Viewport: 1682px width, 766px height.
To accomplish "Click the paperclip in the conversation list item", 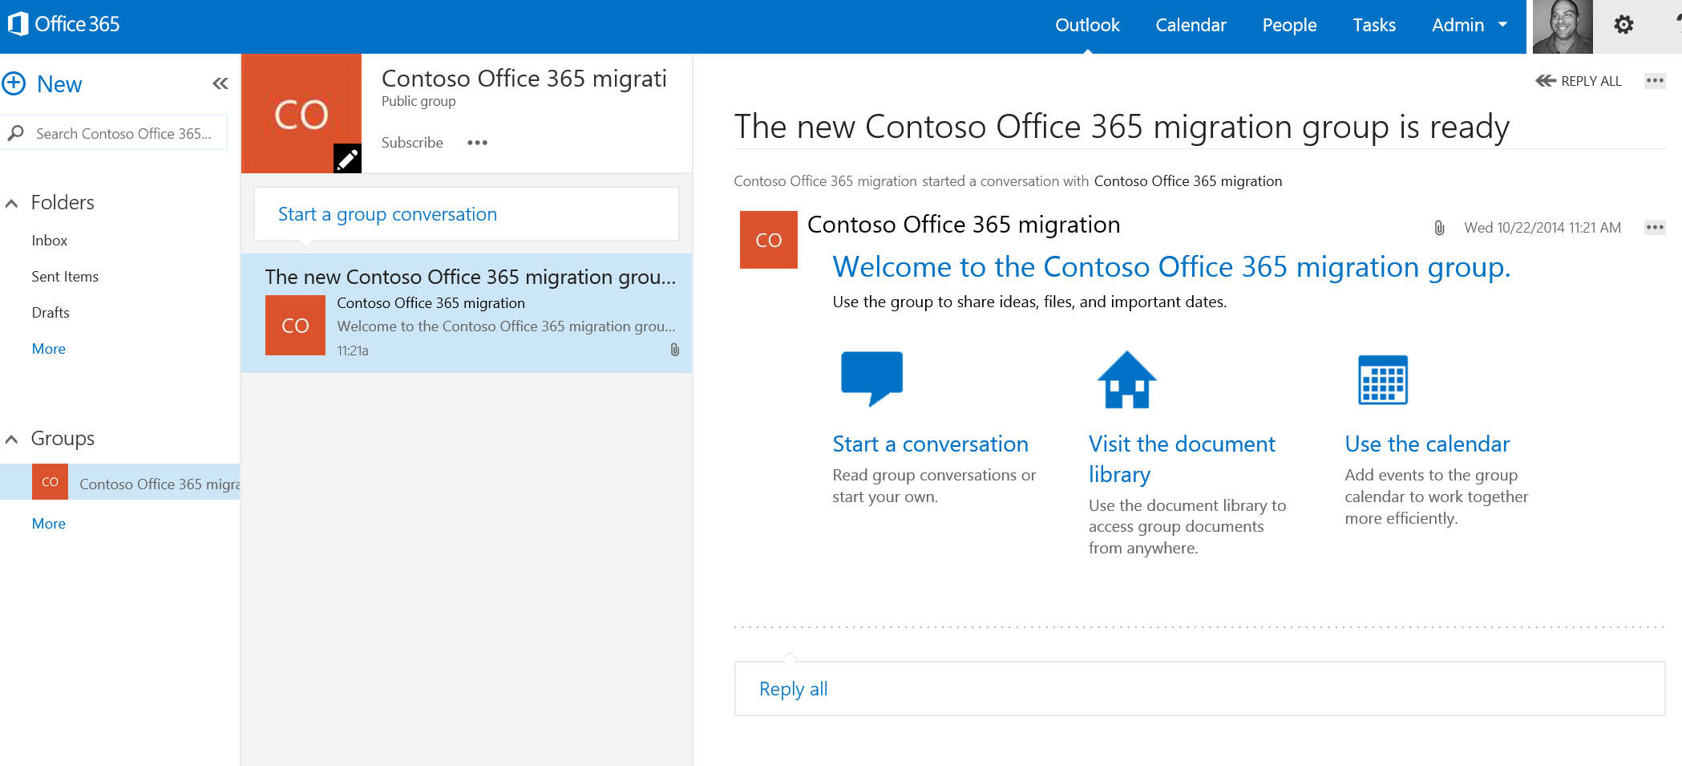I will pyautogui.click(x=675, y=350).
